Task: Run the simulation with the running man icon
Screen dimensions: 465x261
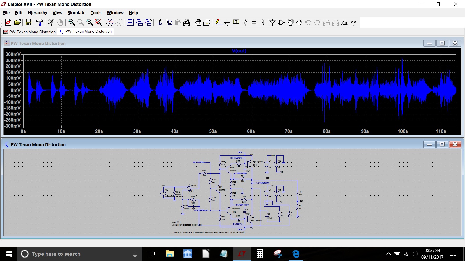Action: point(51,22)
